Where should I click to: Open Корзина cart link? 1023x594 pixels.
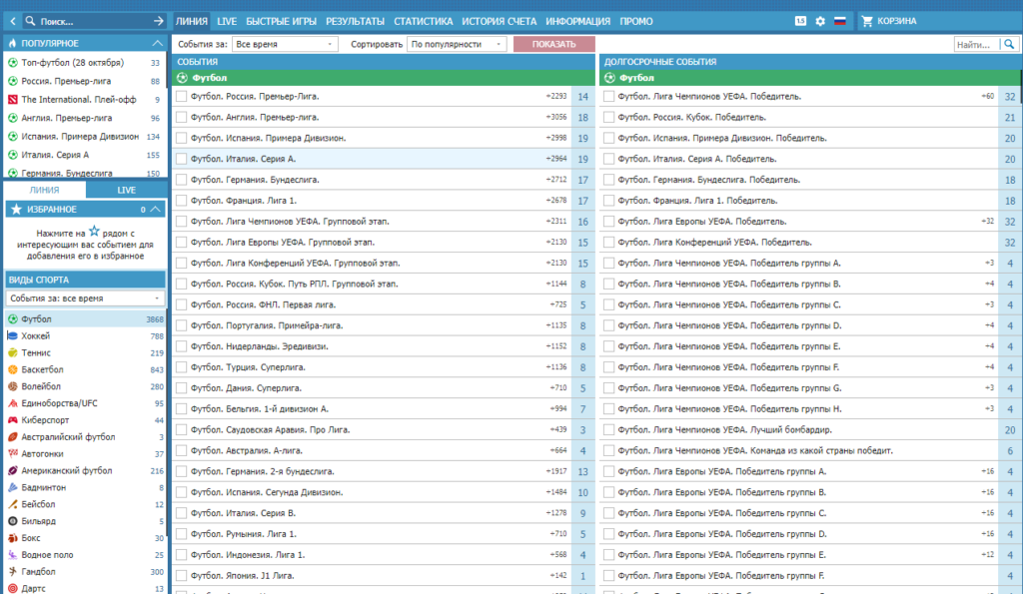[x=896, y=21]
